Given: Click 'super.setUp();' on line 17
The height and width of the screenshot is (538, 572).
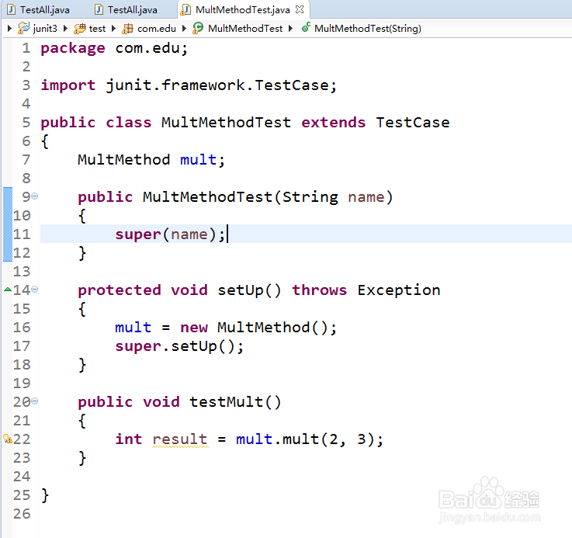Looking at the screenshot, I should pyautogui.click(x=179, y=346).
